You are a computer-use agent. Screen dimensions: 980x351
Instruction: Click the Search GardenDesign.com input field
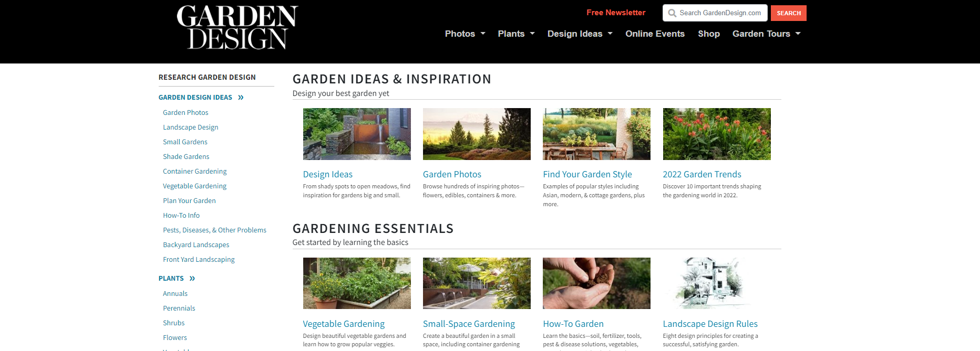point(715,13)
